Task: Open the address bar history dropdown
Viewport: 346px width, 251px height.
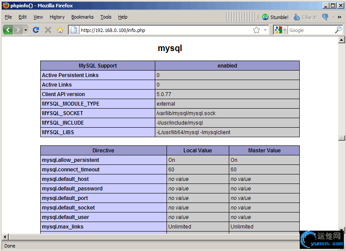Action: [265, 30]
